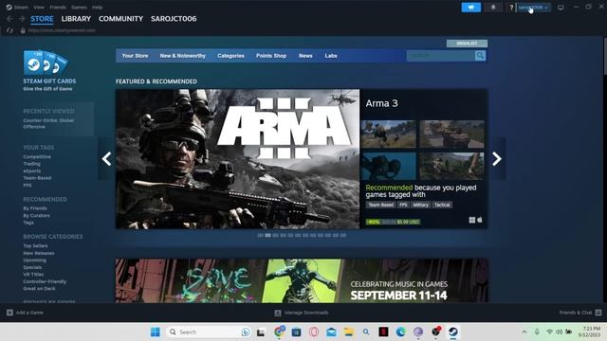The width and height of the screenshot is (607, 341).
Task: Click the blue announcements megaphone button
Action: tap(471, 8)
